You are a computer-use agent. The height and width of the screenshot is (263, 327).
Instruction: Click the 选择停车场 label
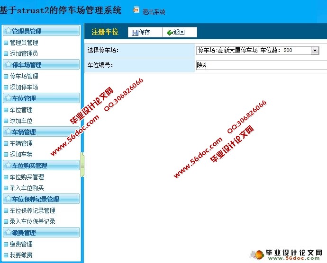pyautogui.click(x=103, y=50)
